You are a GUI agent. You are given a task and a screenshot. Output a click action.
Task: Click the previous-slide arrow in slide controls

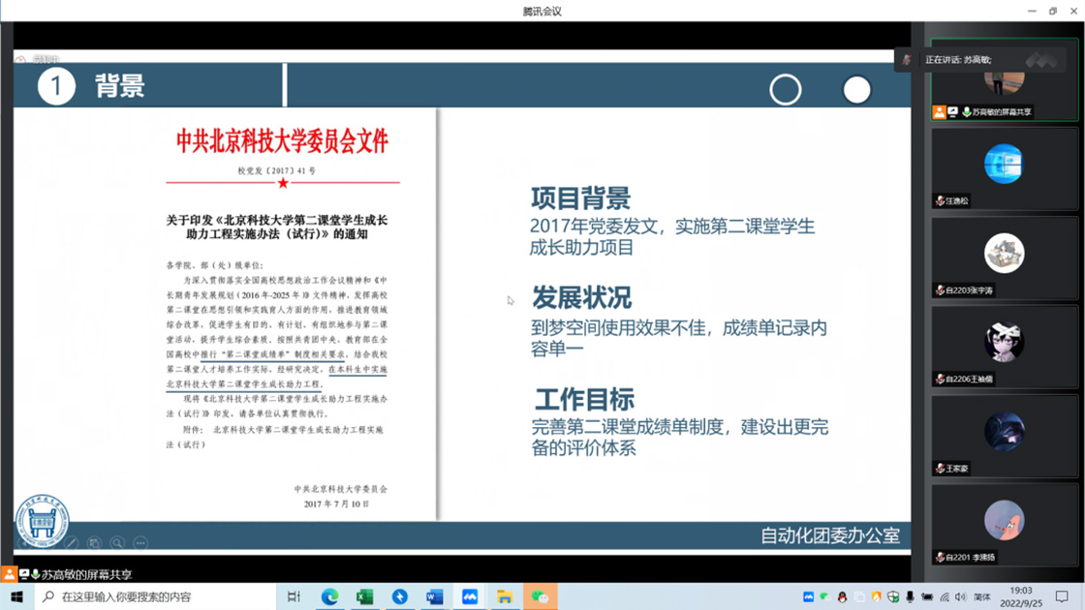pyautogui.click(x=25, y=543)
